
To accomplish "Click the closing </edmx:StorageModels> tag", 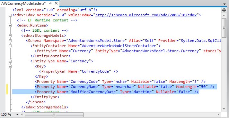I will coord(45,107).
